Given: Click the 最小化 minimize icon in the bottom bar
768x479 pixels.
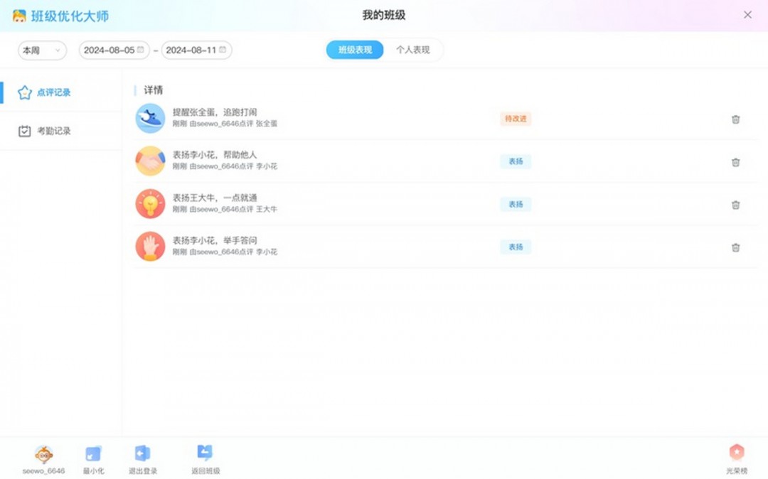Looking at the screenshot, I should pos(93,451).
